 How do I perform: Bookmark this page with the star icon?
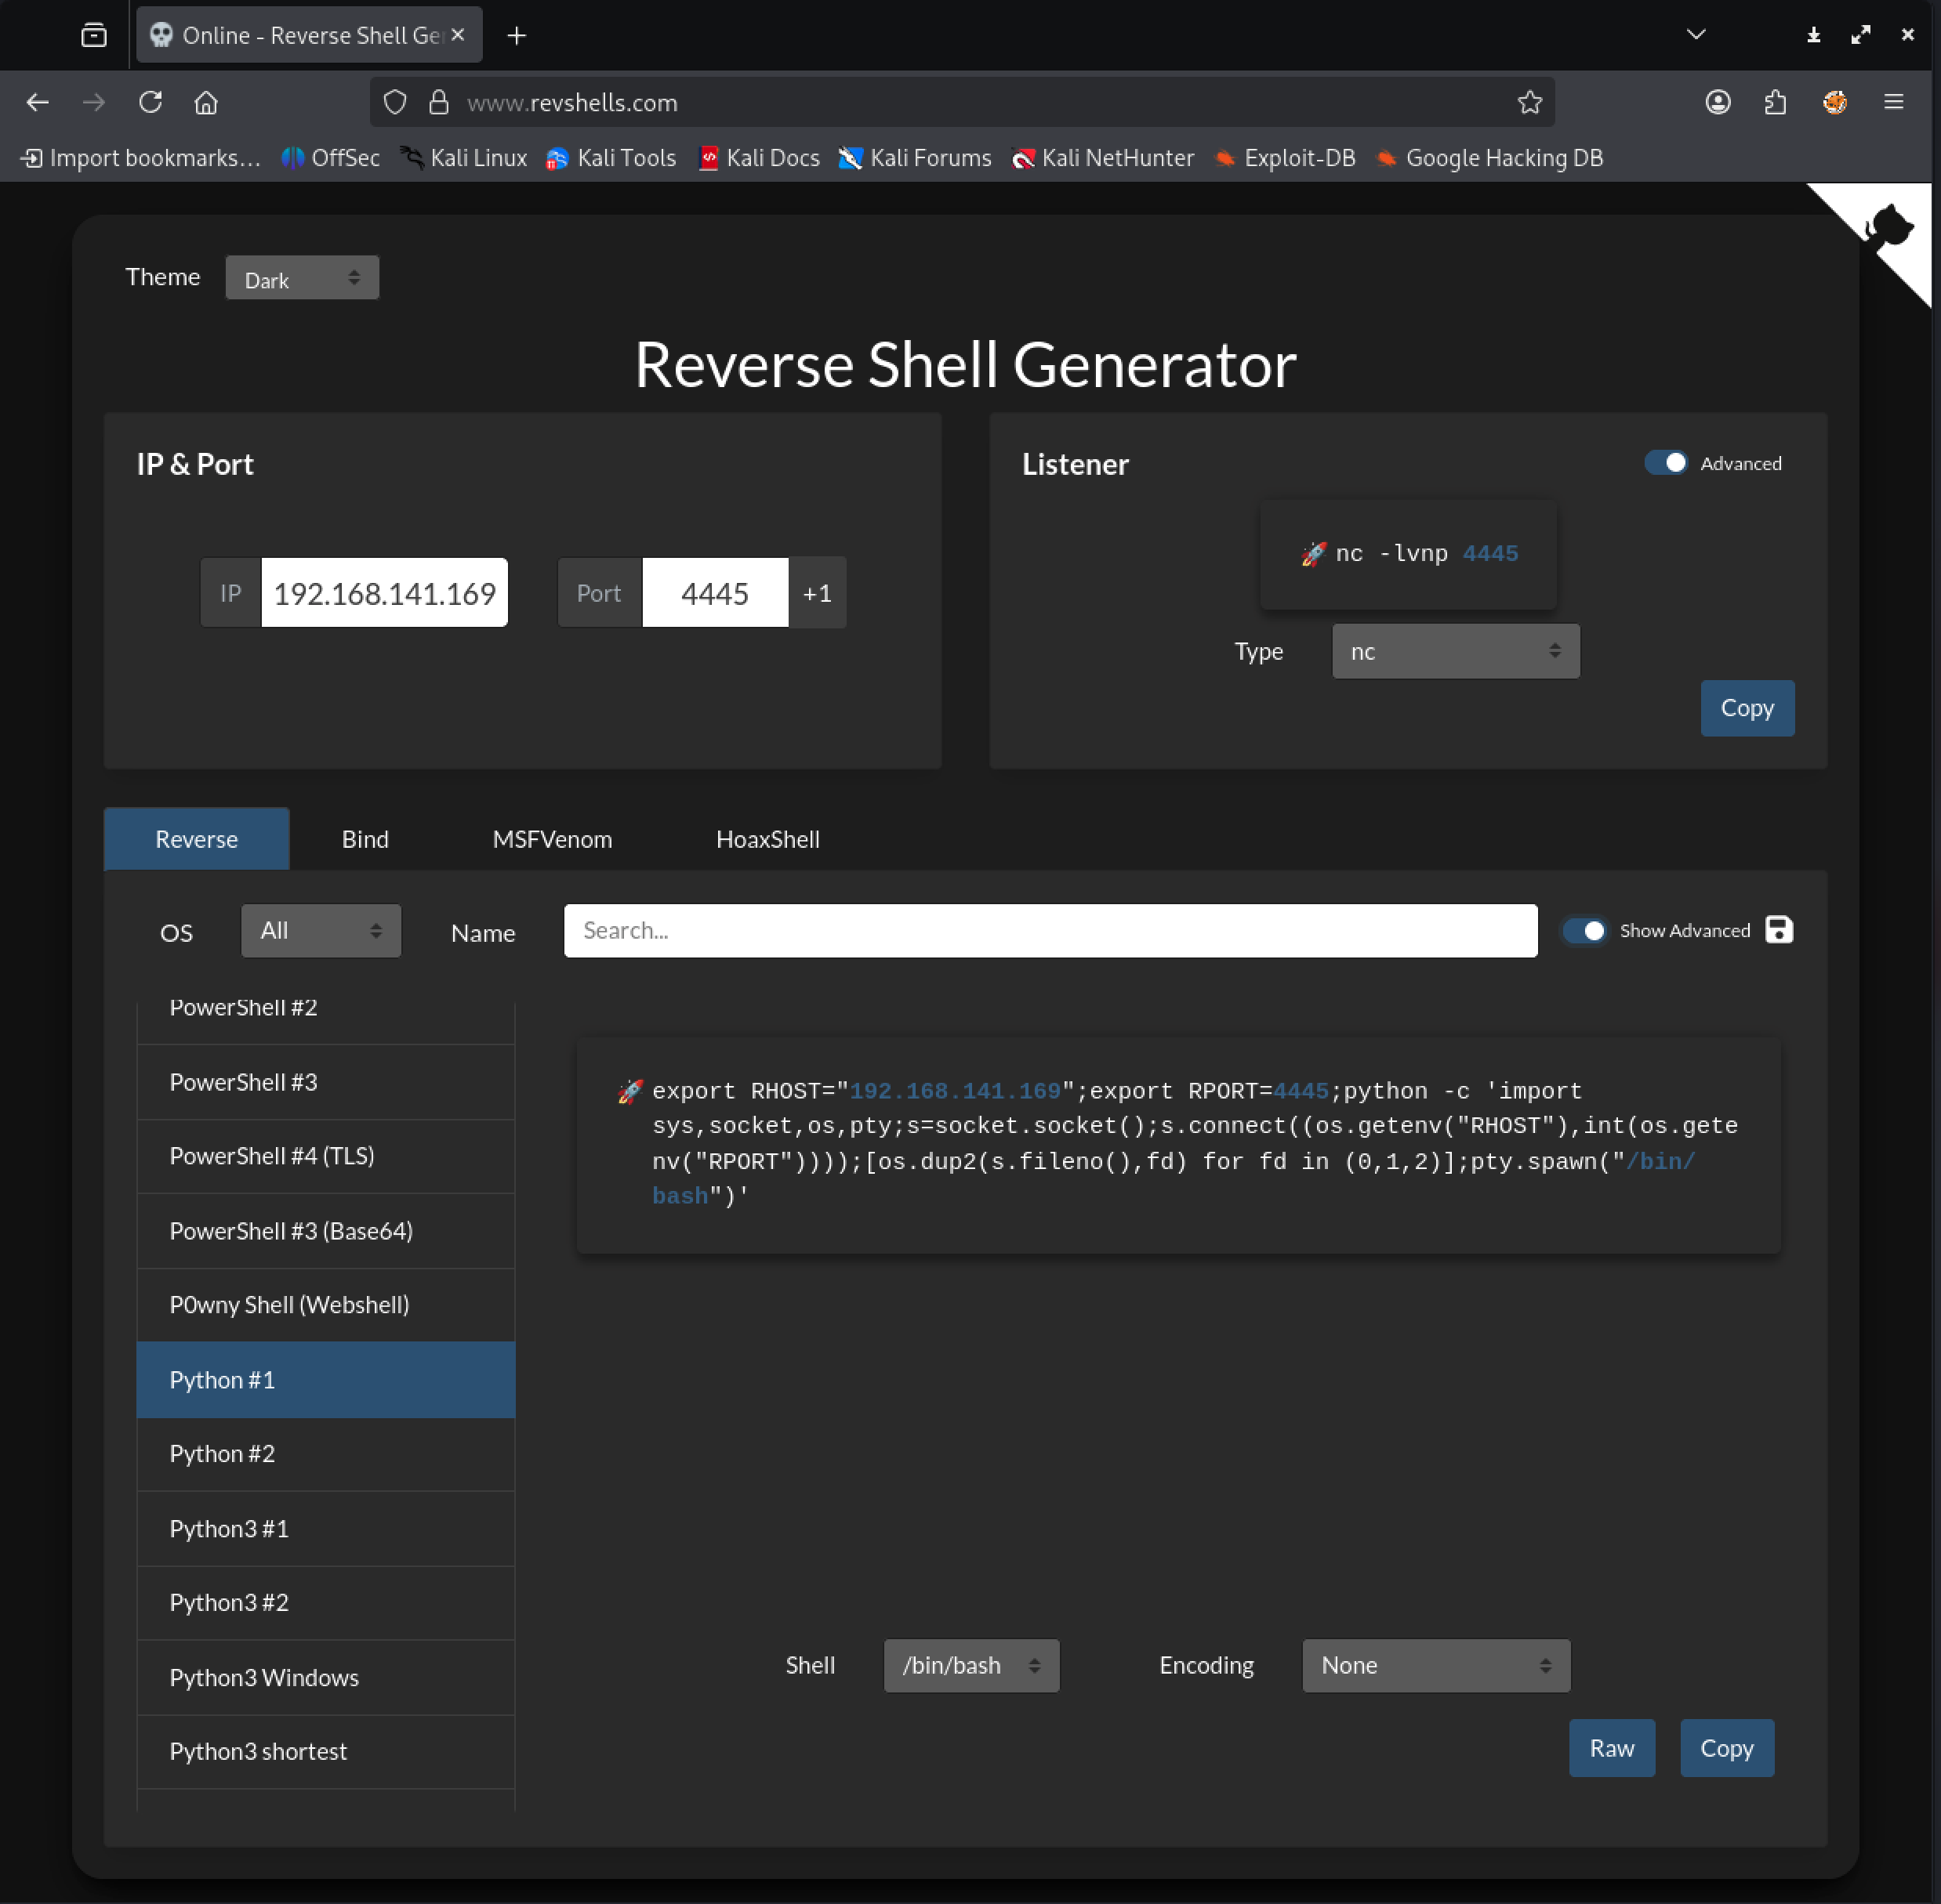1529,102
